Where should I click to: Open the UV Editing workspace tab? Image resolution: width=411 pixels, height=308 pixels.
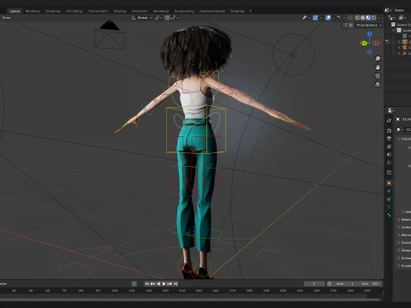[74, 11]
